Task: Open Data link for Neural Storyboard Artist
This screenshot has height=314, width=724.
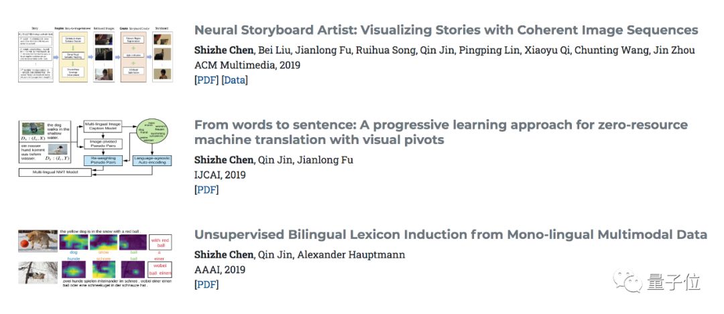Action: tap(235, 80)
